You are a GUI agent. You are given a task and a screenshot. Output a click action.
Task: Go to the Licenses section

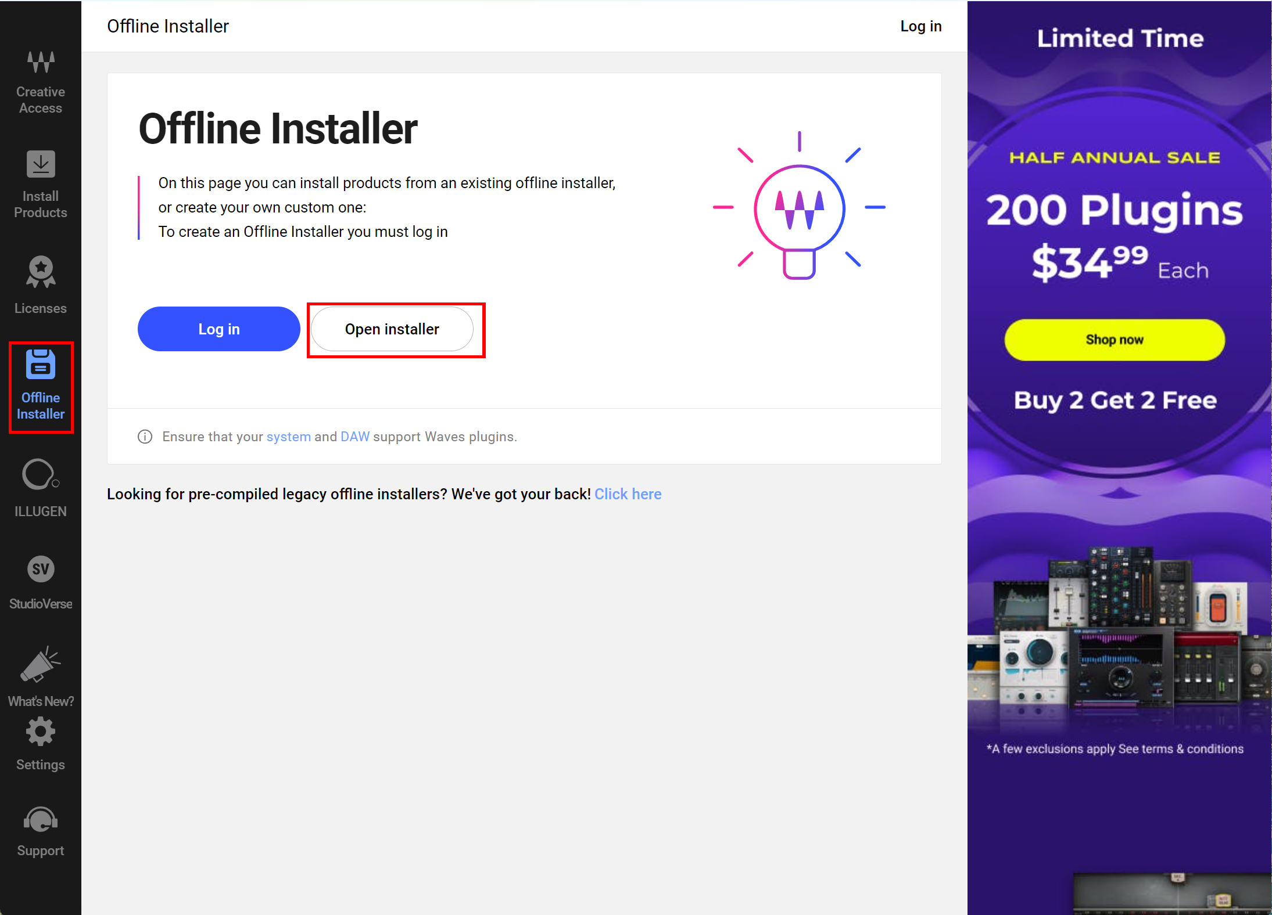41,285
